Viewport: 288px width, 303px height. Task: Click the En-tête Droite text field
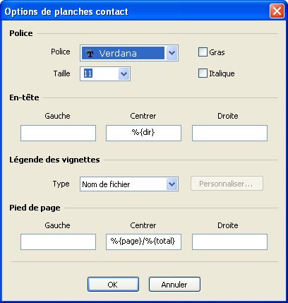coord(229,133)
